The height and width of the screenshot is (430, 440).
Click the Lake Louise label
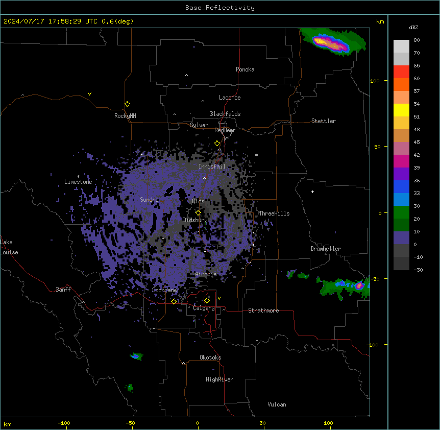point(9,247)
